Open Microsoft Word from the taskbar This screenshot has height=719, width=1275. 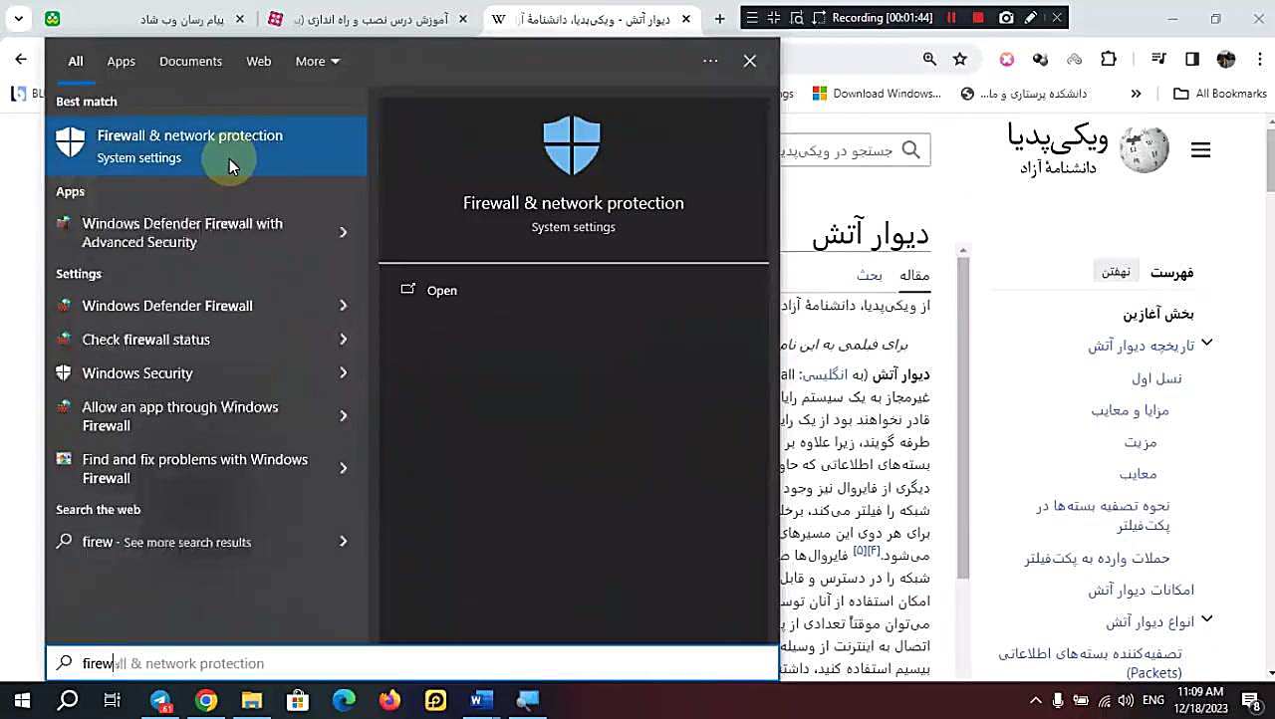pos(481,701)
